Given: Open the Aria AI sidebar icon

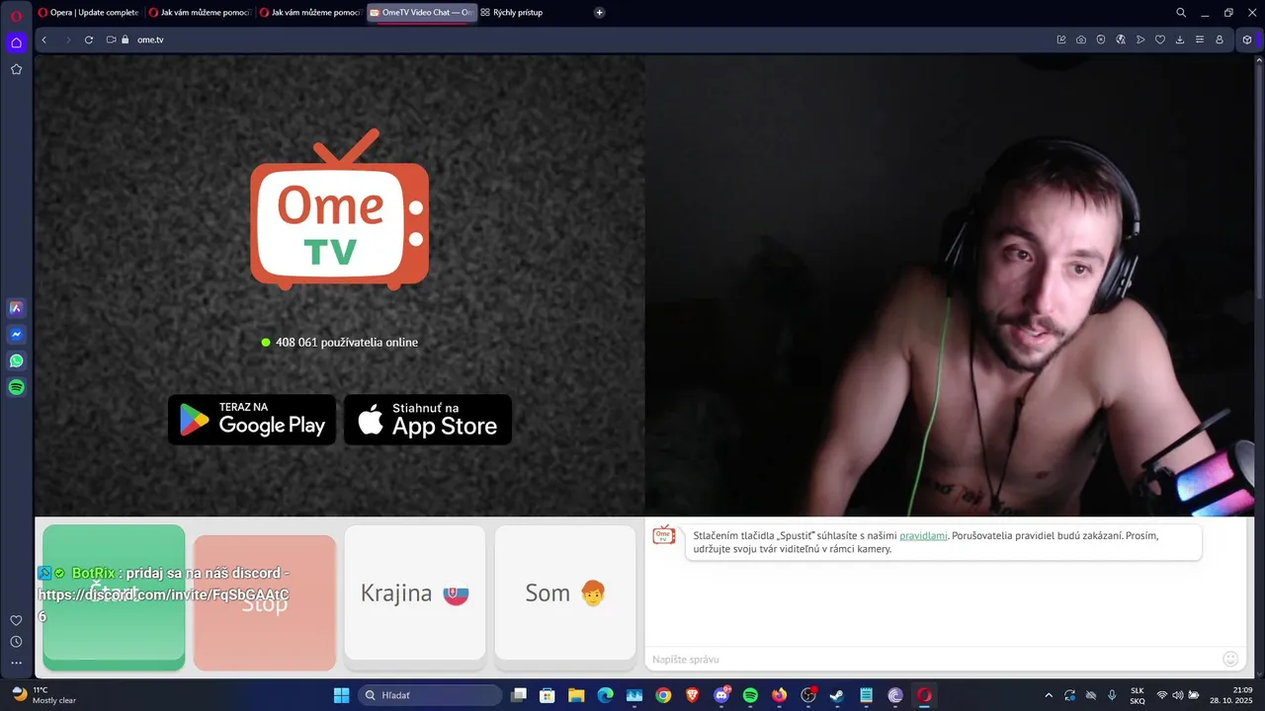Looking at the screenshot, I should coord(16,308).
